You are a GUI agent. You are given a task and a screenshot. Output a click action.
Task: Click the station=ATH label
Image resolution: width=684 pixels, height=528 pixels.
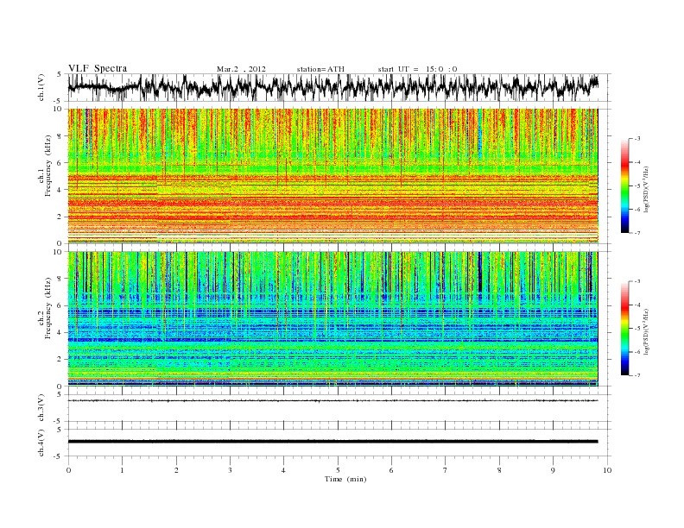(320, 69)
